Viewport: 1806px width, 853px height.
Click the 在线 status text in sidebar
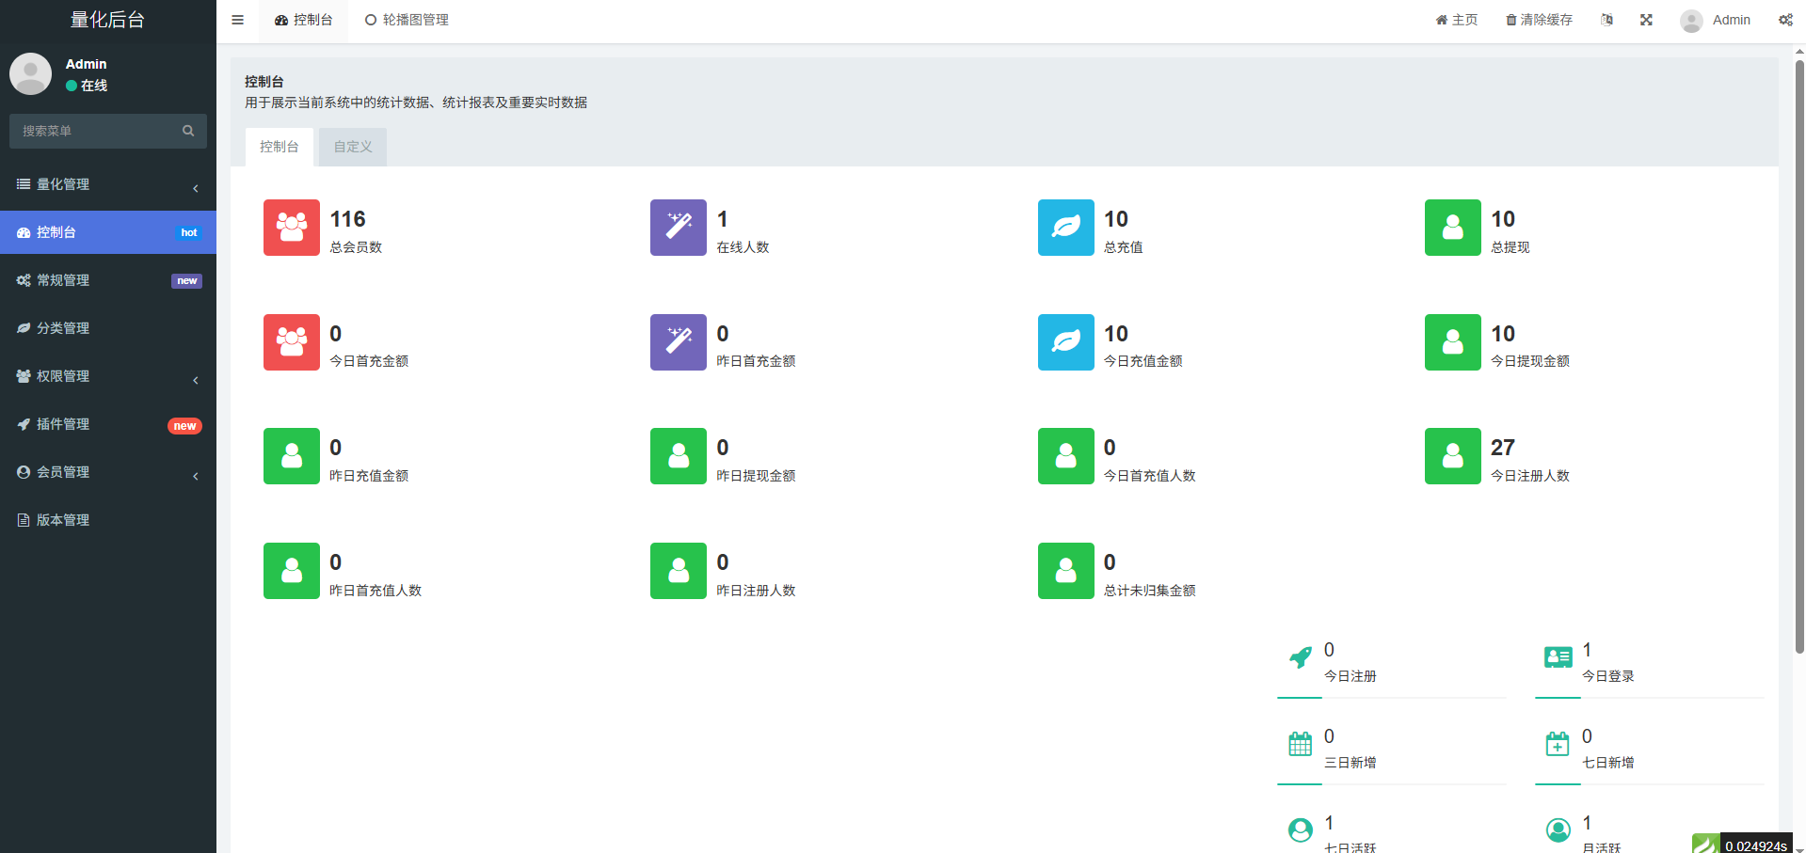pyautogui.click(x=94, y=86)
